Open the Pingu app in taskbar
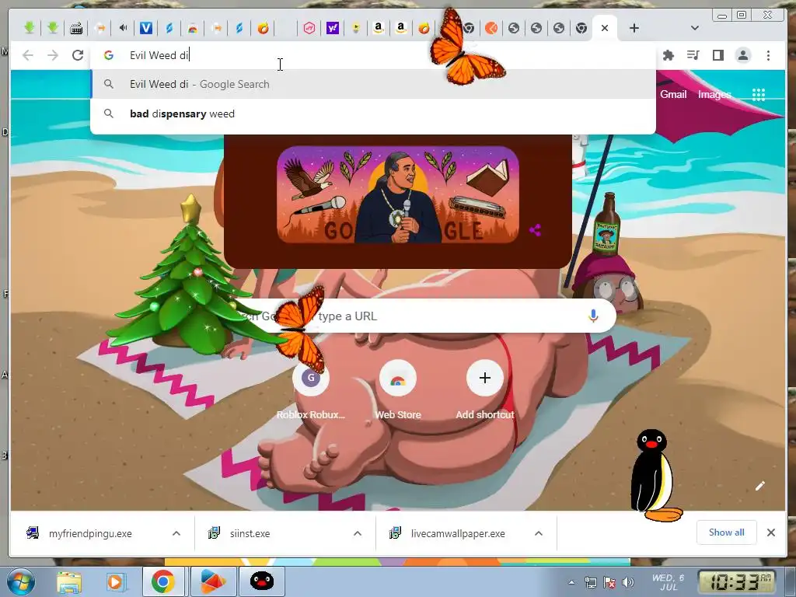The width and height of the screenshot is (796, 597). (262, 581)
